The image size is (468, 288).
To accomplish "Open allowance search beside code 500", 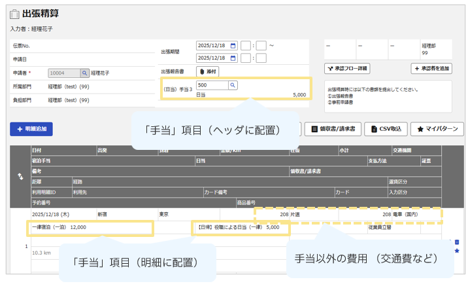I will [x=233, y=85].
